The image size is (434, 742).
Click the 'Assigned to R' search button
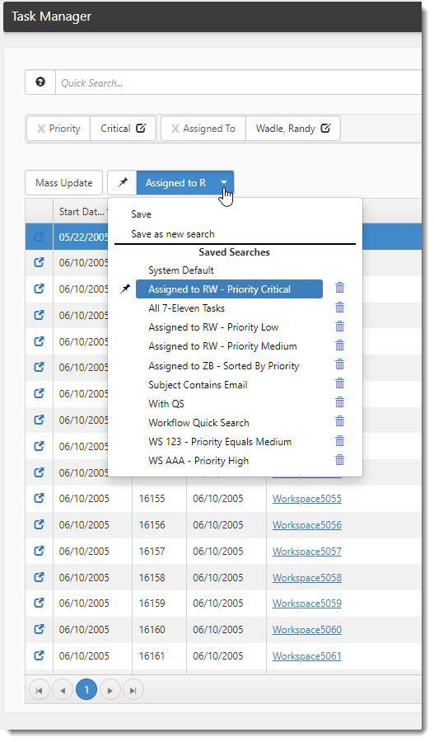[x=176, y=183]
